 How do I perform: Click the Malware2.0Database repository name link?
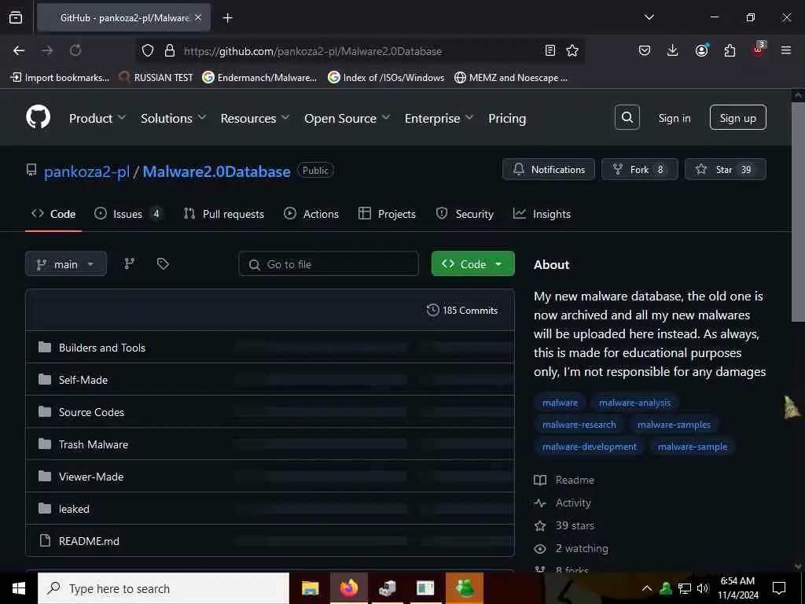tap(216, 171)
